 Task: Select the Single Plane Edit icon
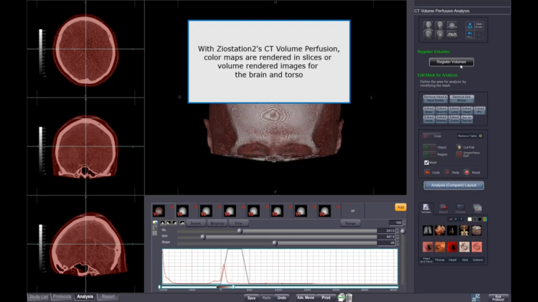click(x=459, y=154)
